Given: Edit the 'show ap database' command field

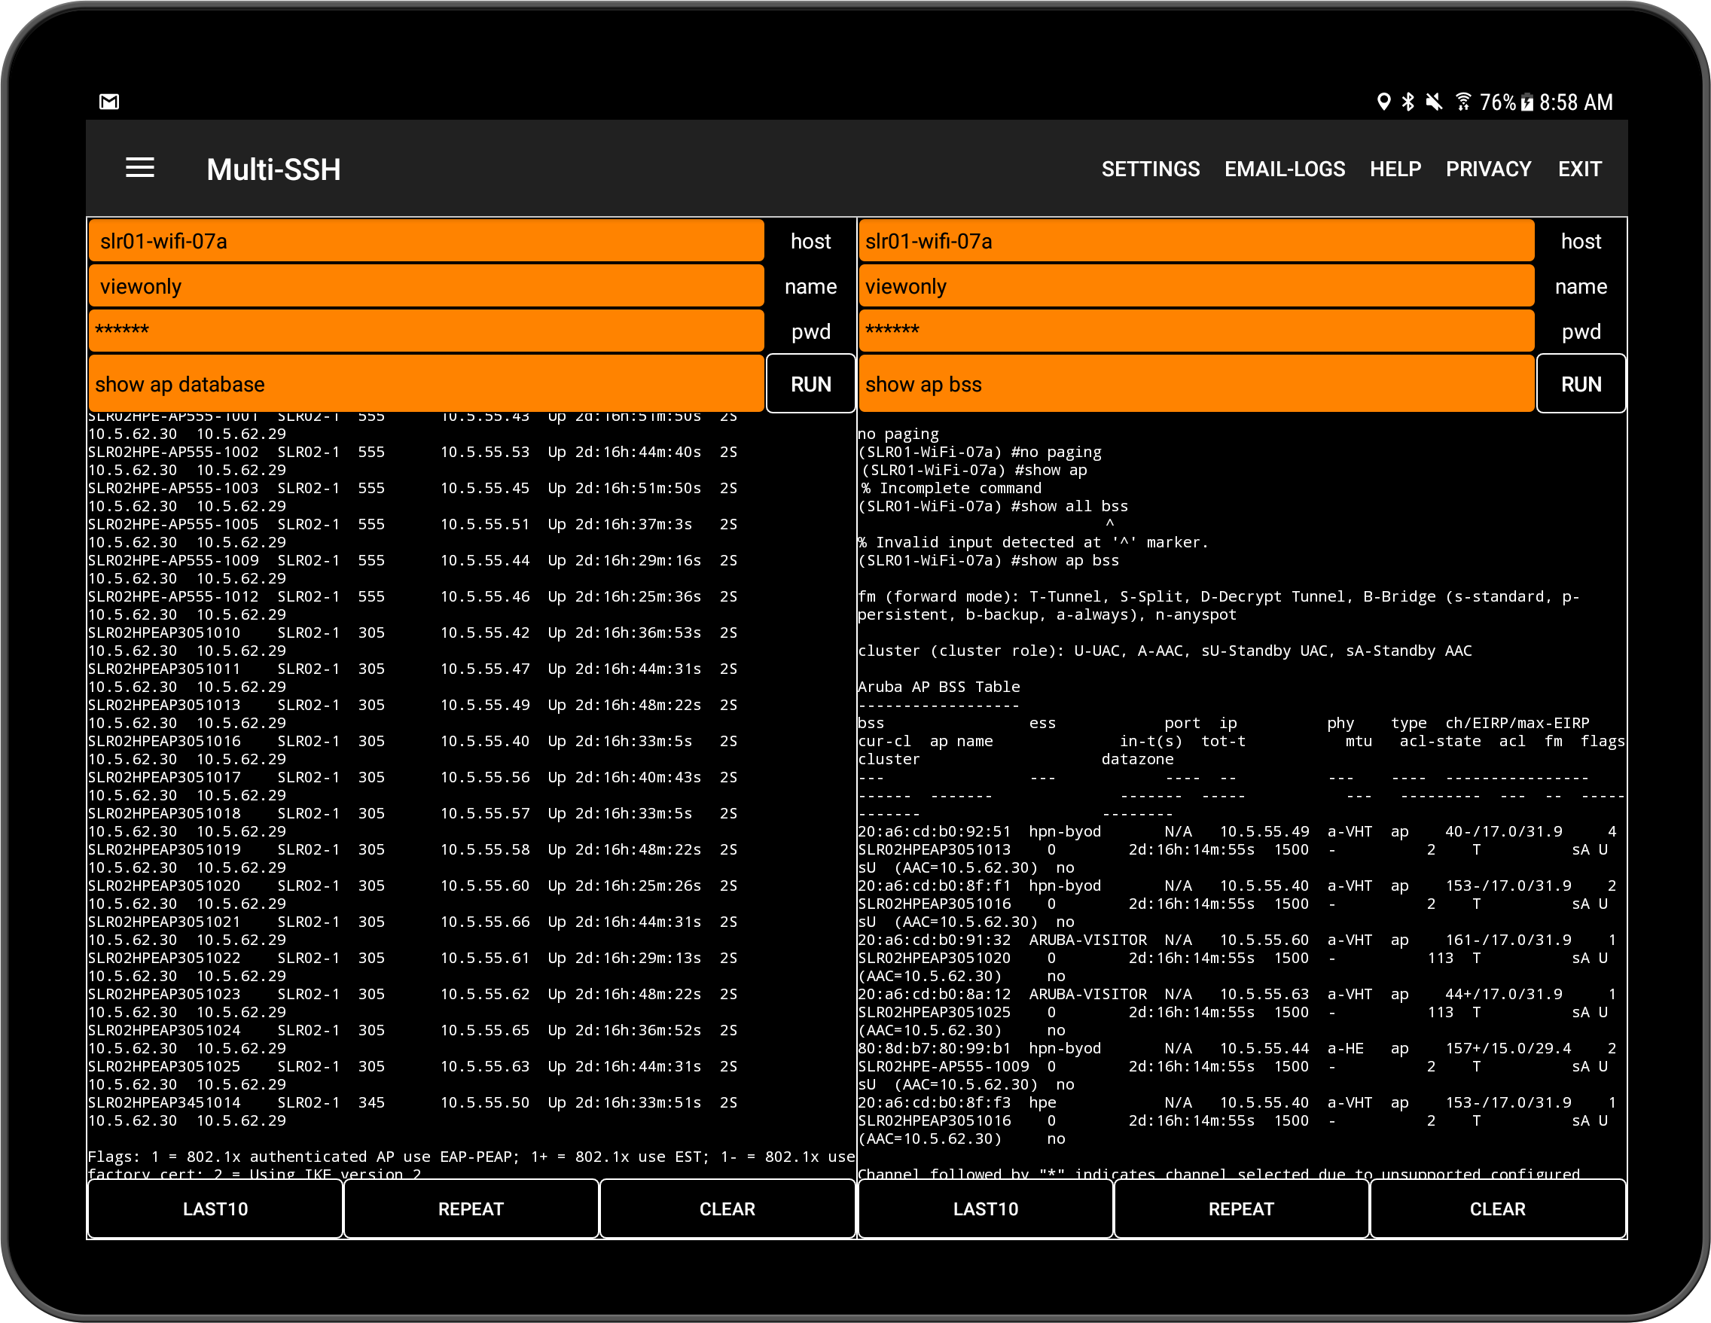Looking at the screenshot, I should [x=426, y=383].
